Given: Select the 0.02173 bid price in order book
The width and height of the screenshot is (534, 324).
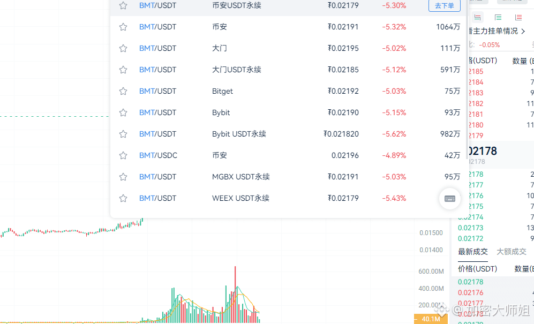Looking at the screenshot, I should [470, 228].
